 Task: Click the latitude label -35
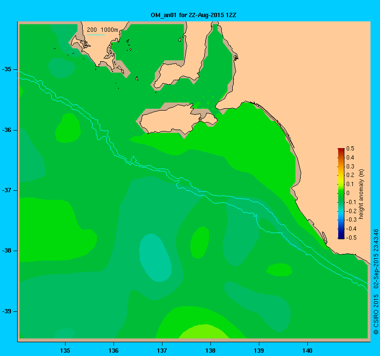point(7,69)
